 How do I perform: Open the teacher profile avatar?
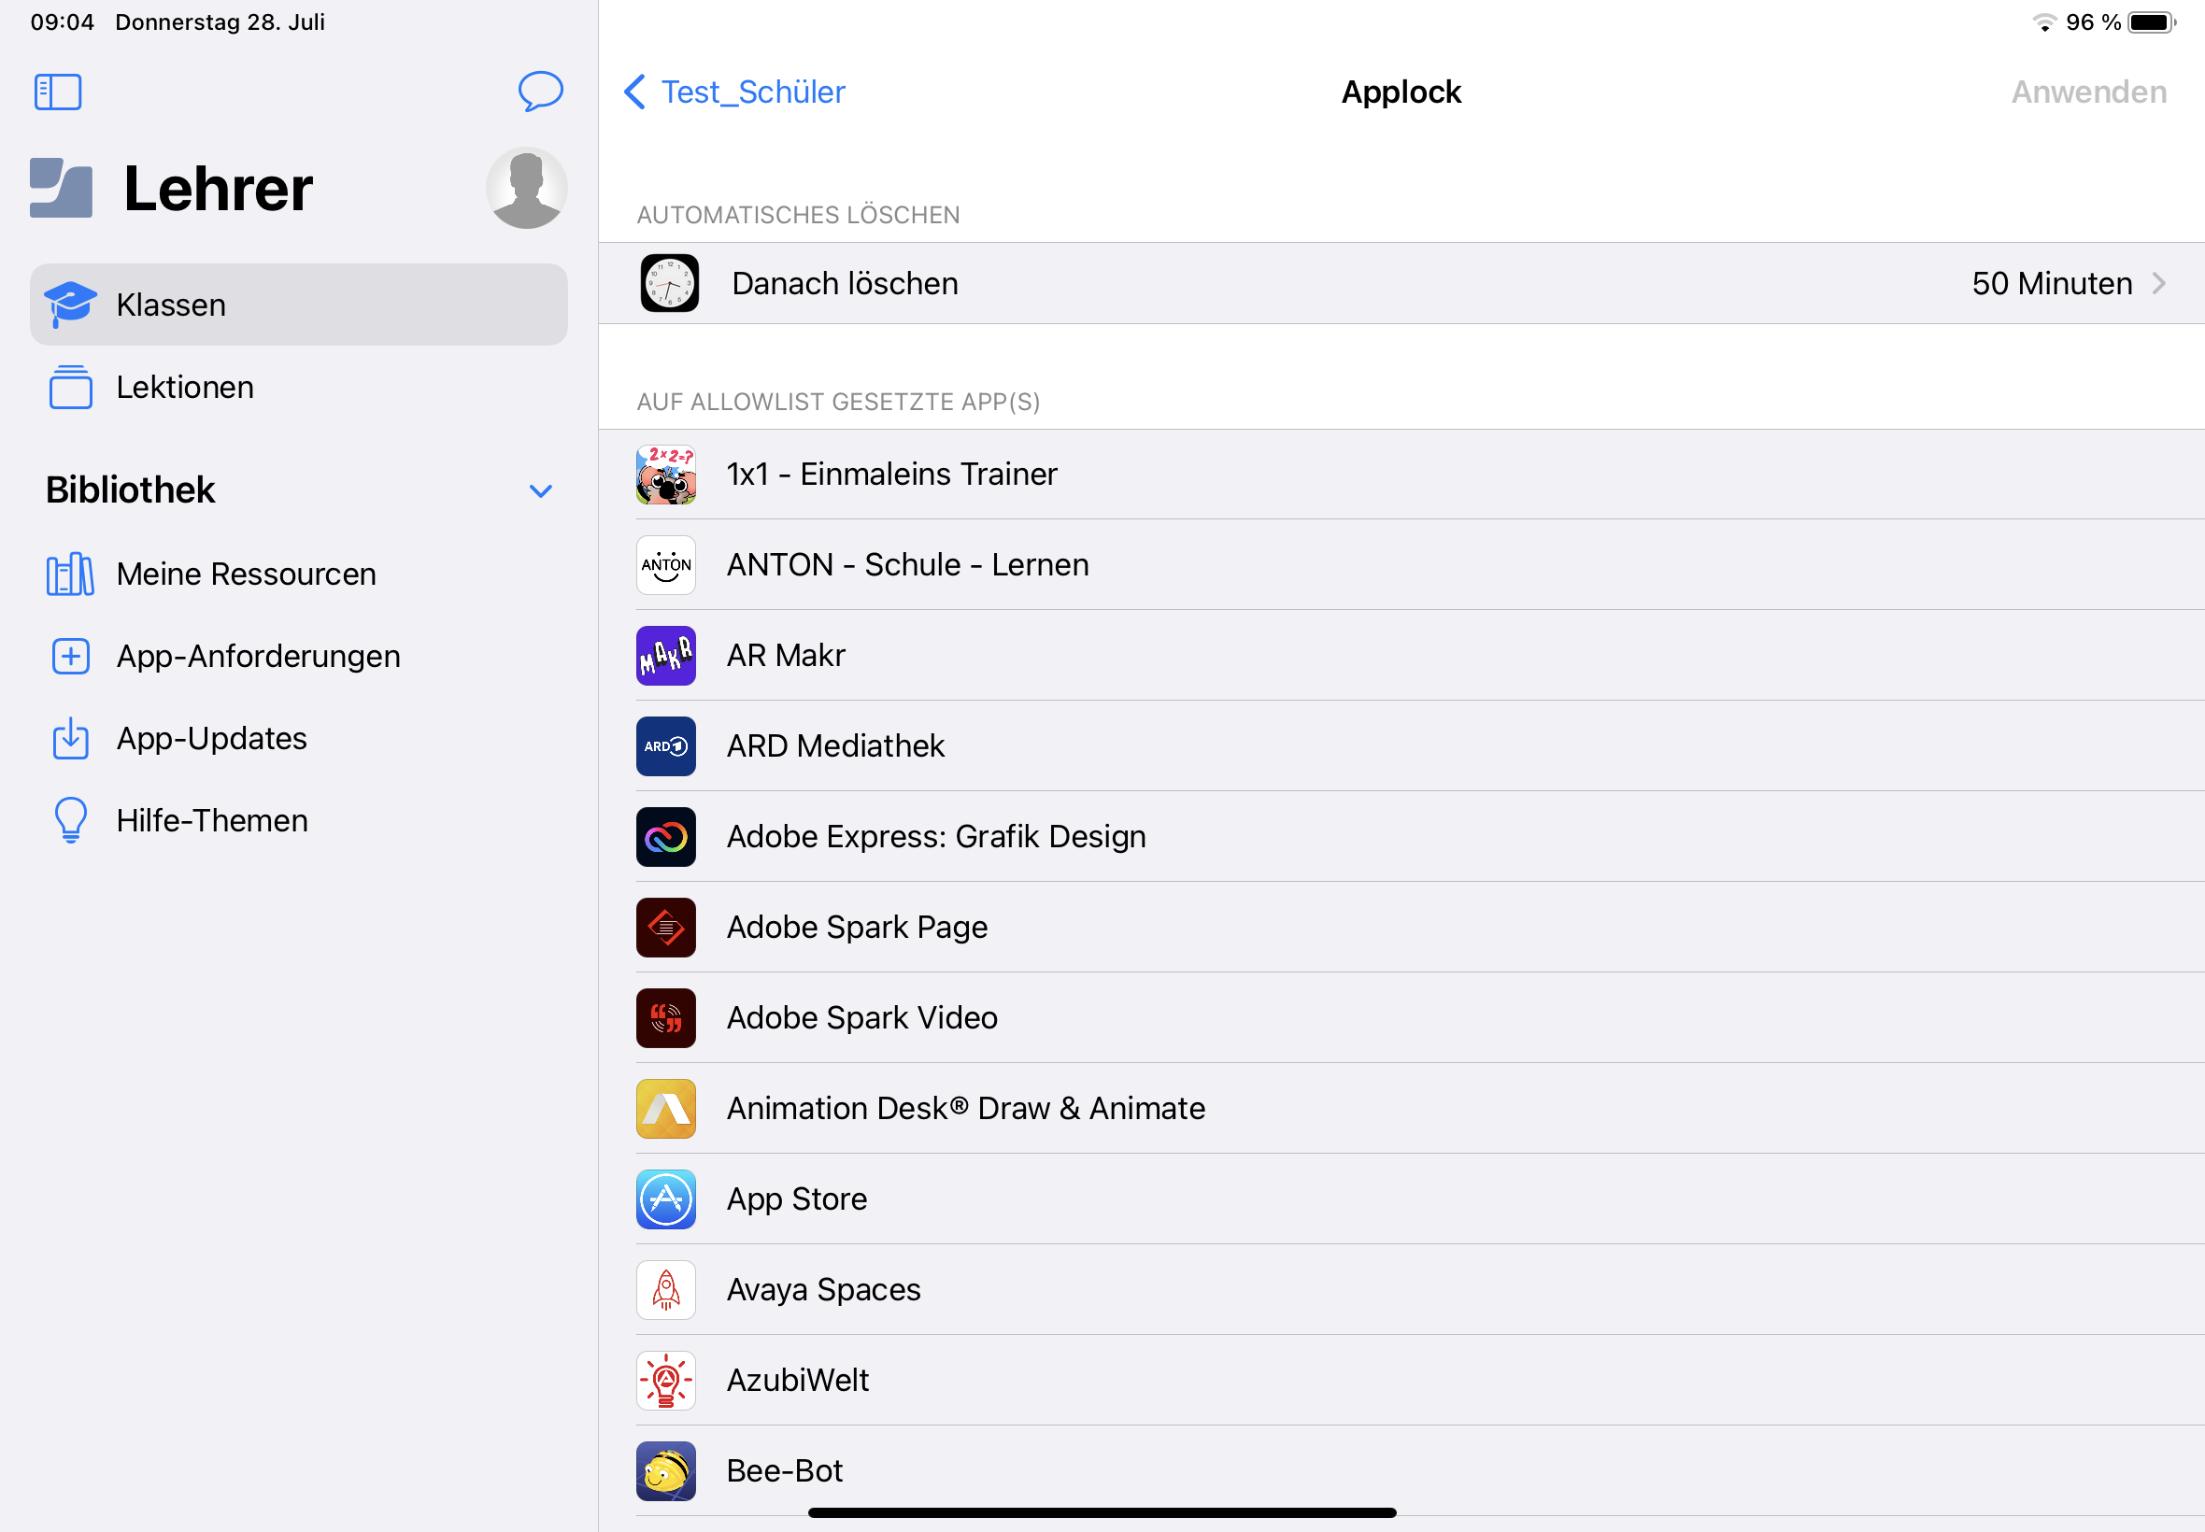(x=526, y=188)
